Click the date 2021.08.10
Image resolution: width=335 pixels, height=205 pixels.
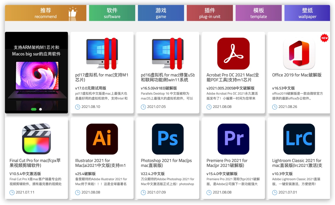pyautogui.click(x=91, y=107)
